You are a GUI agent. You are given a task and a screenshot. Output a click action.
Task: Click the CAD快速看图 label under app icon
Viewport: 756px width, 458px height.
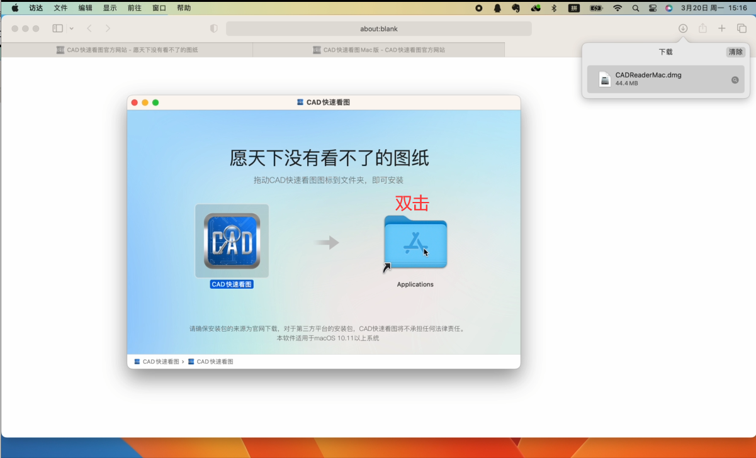pyautogui.click(x=232, y=284)
